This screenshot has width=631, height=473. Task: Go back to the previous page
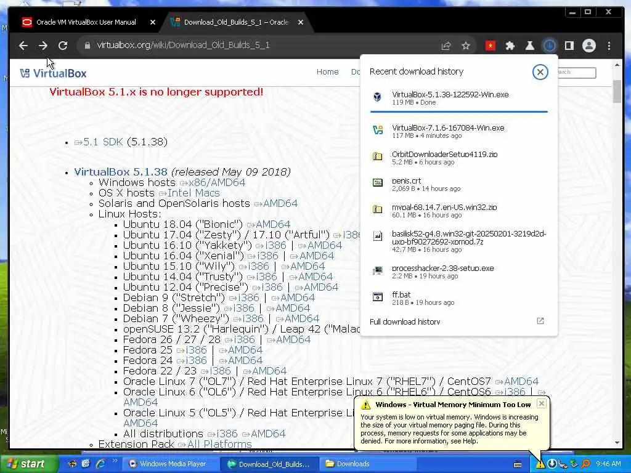coord(23,46)
